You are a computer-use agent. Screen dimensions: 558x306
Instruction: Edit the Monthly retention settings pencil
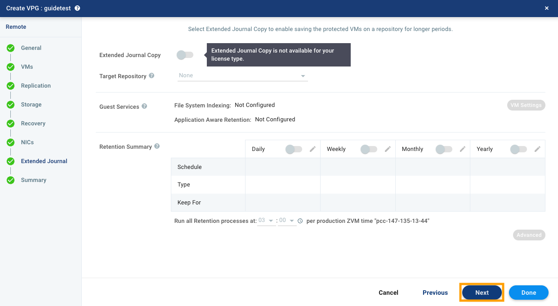pos(462,149)
